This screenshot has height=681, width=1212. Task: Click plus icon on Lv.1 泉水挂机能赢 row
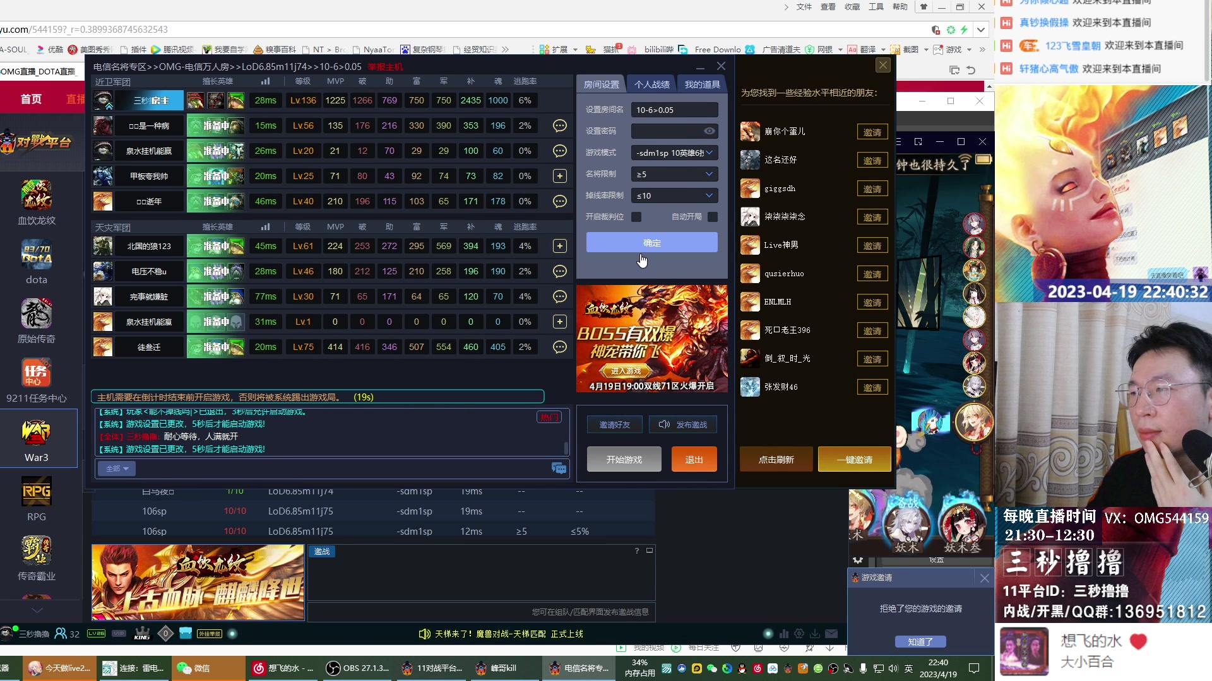[x=559, y=322]
